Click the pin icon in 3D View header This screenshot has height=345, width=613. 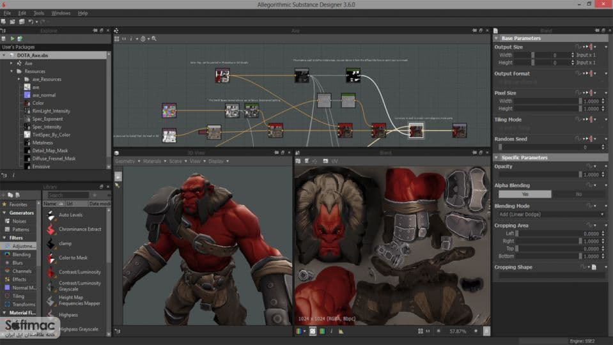pyautogui.click(x=276, y=153)
